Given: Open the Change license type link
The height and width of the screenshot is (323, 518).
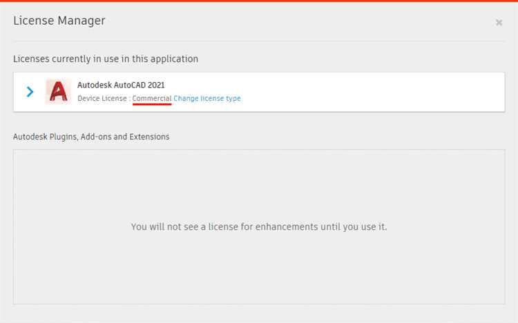Looking at the screenshot, I should click(207, 99).
